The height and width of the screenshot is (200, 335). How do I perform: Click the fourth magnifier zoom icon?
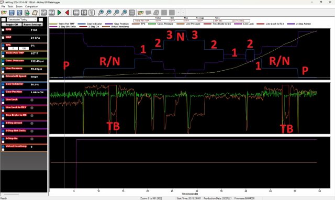coord(124,13)
